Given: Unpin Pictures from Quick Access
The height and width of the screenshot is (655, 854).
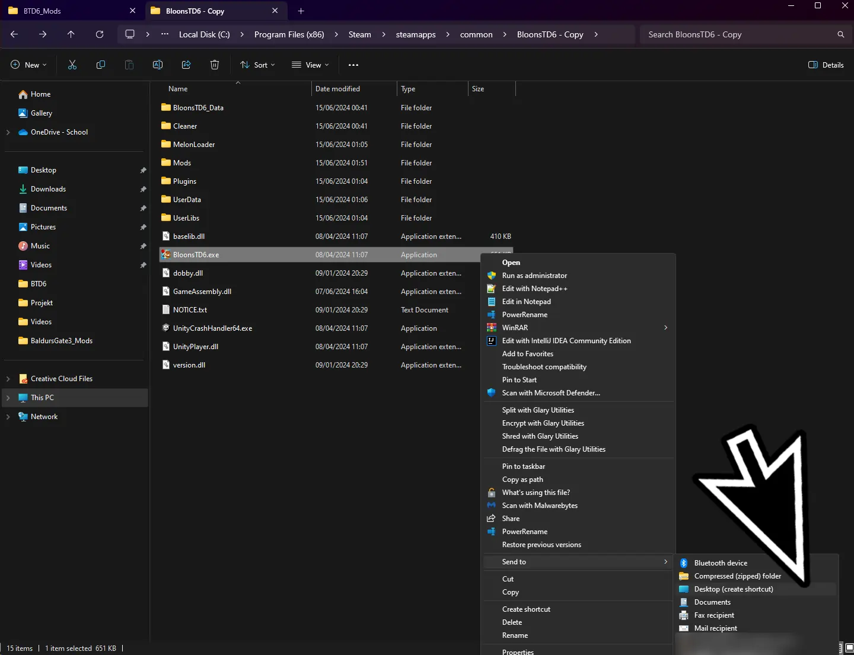Looking at the screenshot, I should pos(142,227).
